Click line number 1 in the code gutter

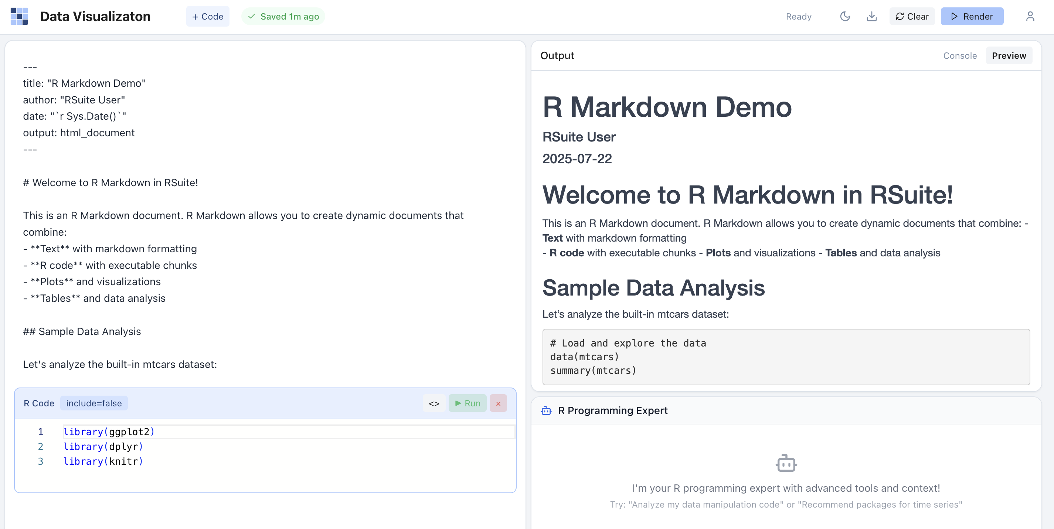click(41, 431)
